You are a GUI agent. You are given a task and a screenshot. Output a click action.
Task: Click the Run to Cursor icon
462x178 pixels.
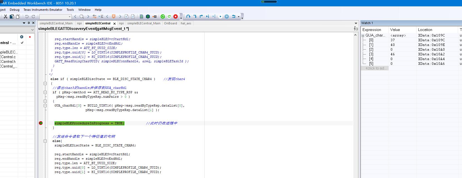click(x=214, y=17)
